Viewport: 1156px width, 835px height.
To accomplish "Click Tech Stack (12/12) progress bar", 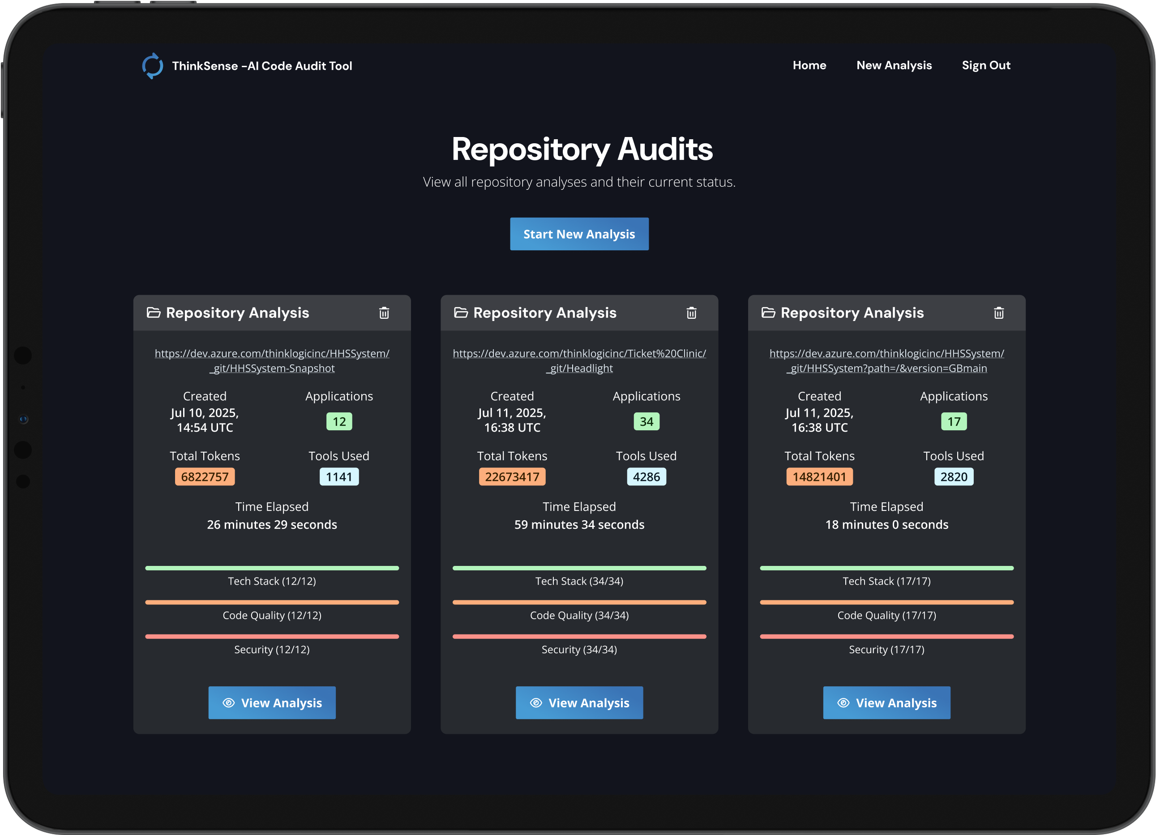I will [272, 568].
